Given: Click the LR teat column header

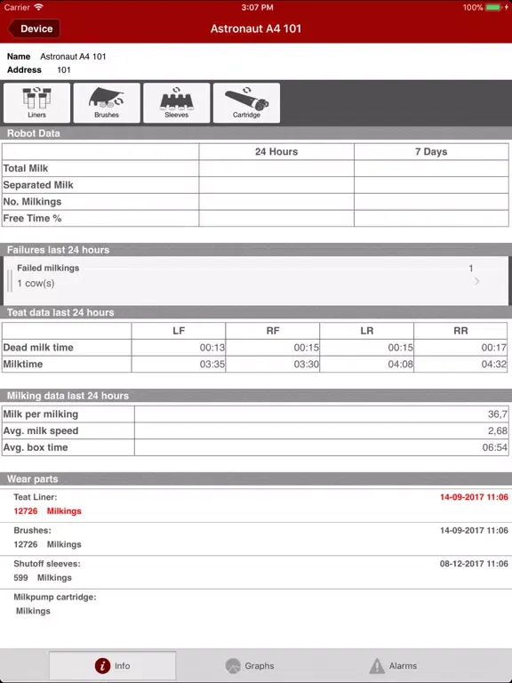Looking at the screenshot, I should point(366,331).
